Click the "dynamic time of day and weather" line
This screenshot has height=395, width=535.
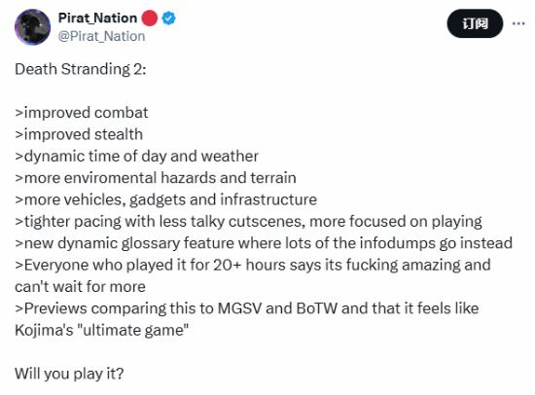pos(137,157)
